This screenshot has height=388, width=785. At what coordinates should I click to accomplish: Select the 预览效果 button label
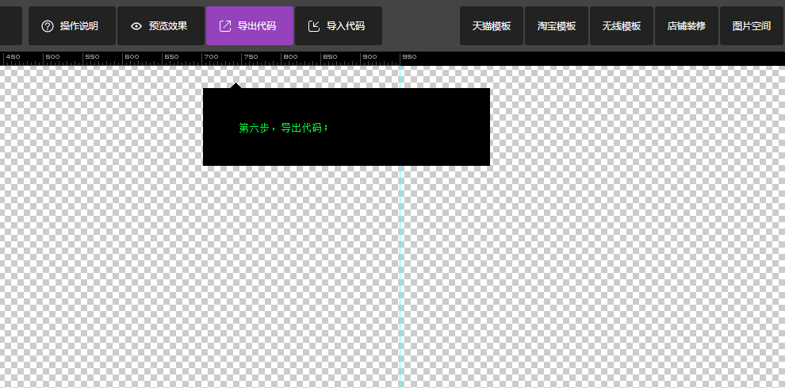click(x=168, y=26)
